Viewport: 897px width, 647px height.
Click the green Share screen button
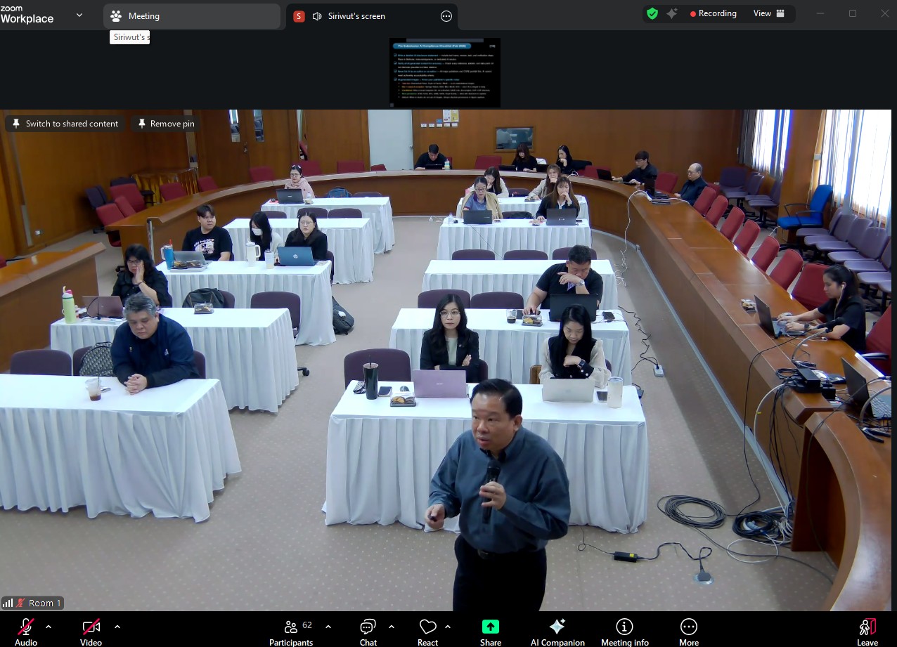(x=491, y=630)
